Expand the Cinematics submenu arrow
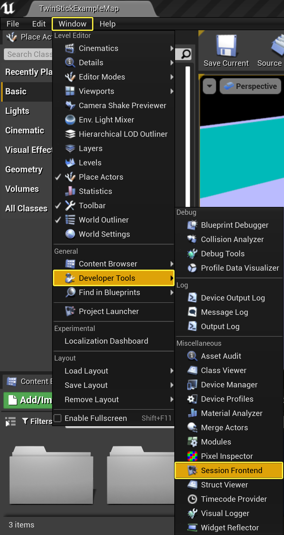 (171, 48)
